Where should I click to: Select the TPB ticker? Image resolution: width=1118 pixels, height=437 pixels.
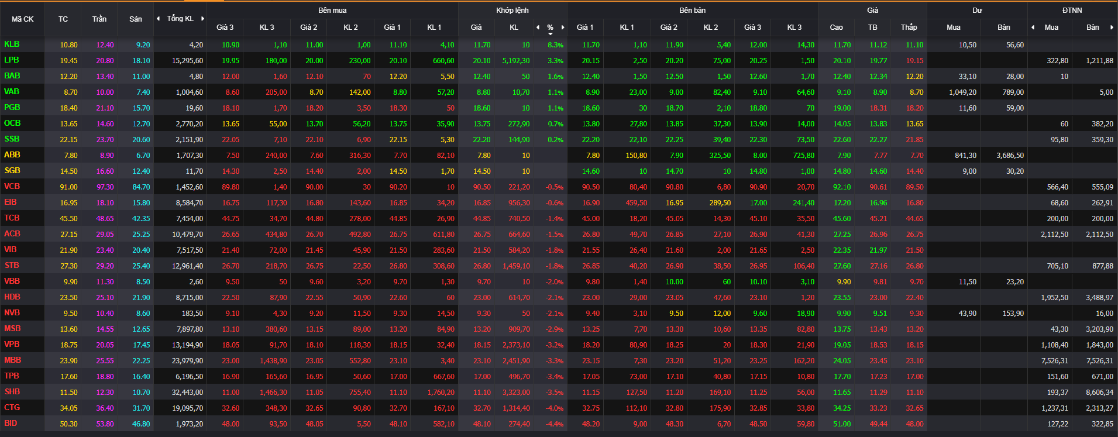tap(12, 376)
